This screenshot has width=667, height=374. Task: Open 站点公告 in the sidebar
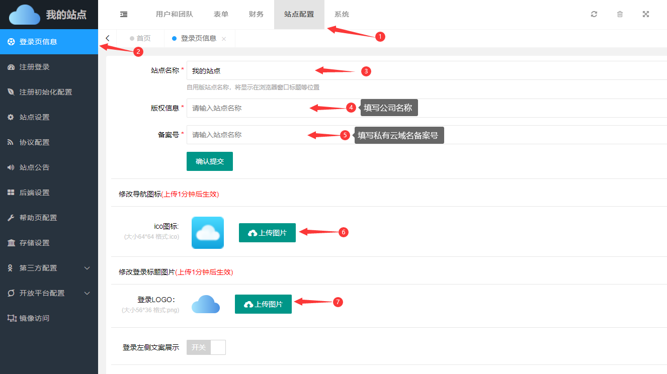click(34, 167)
